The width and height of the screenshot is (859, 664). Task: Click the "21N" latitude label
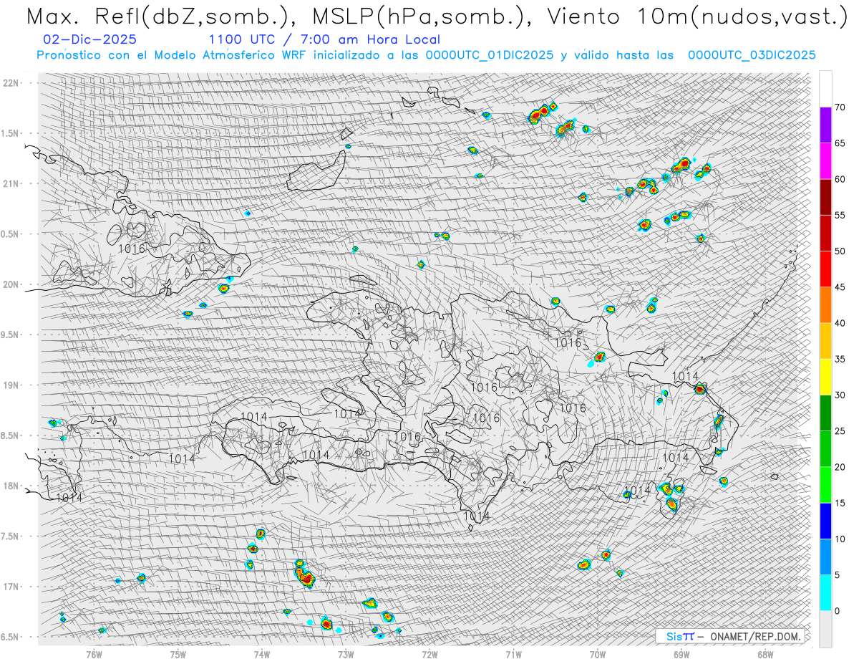[x=11, y=183]
